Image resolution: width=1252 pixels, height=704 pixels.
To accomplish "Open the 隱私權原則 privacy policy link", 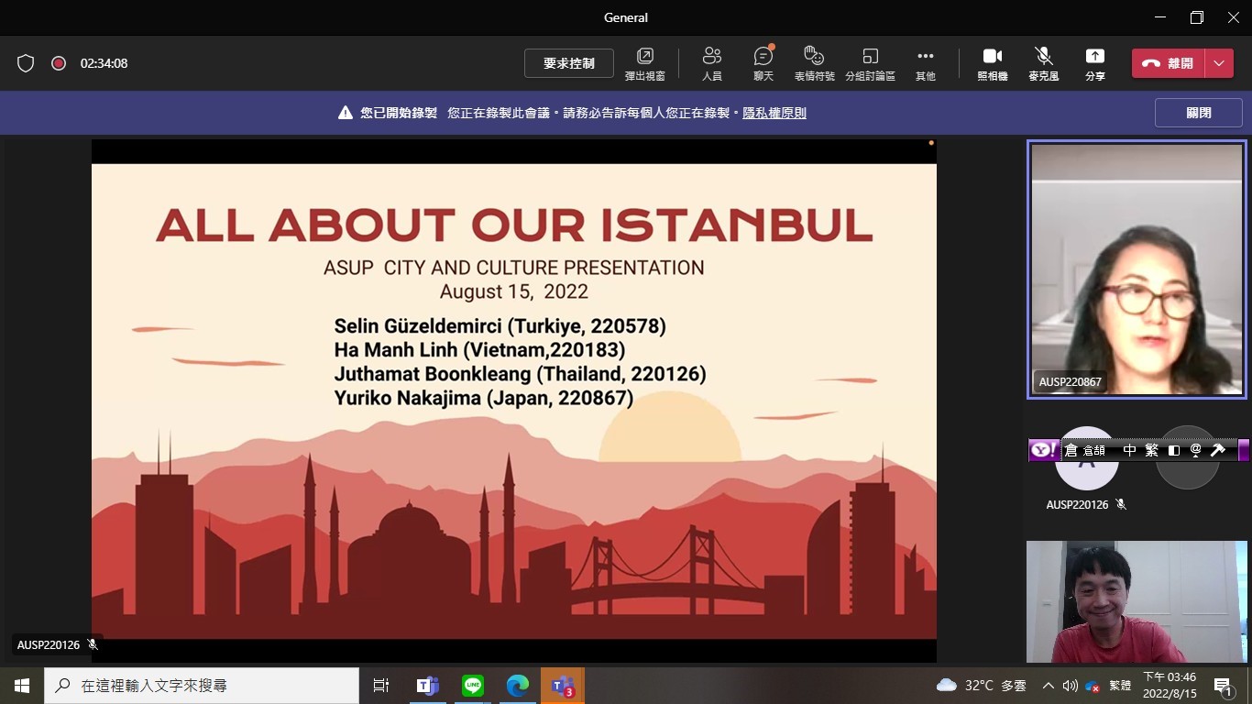I will 774,113.
